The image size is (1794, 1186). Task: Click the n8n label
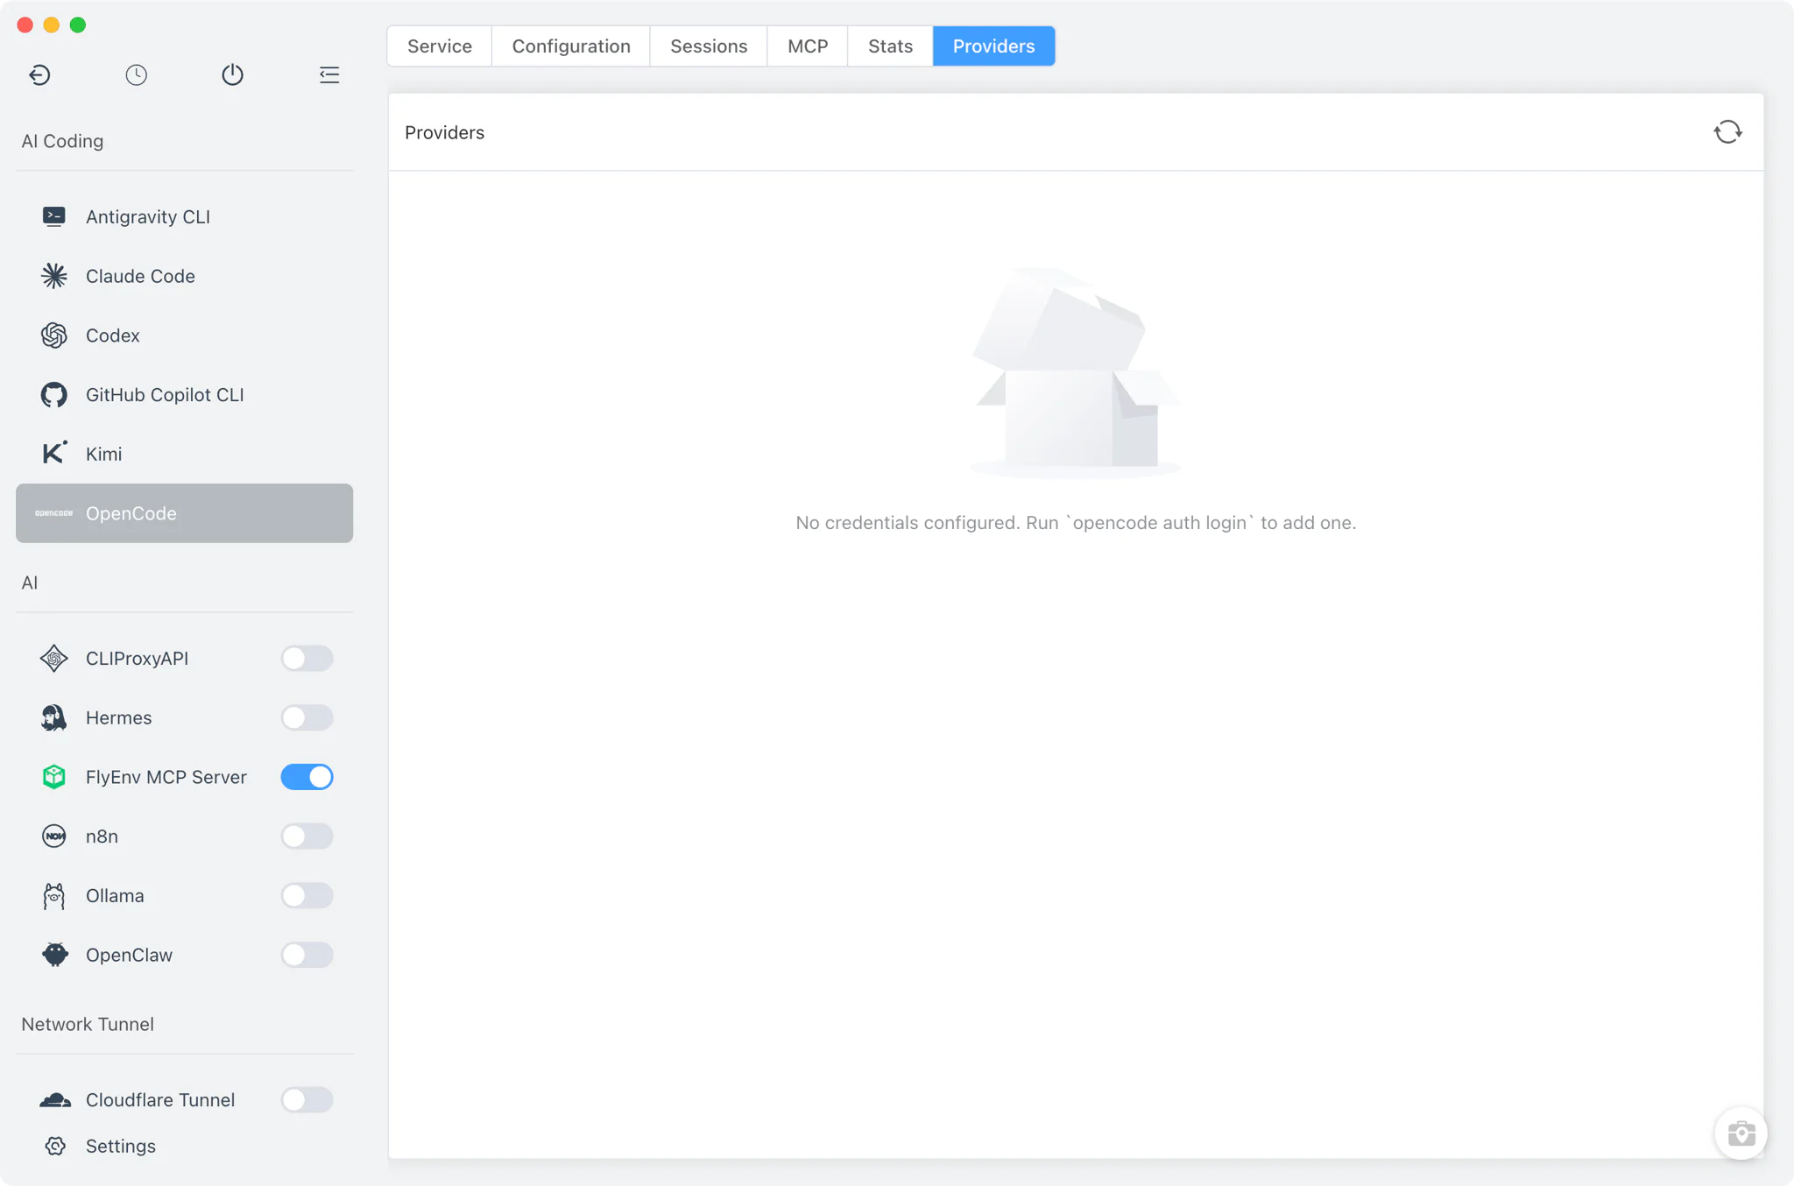point(102,837)
